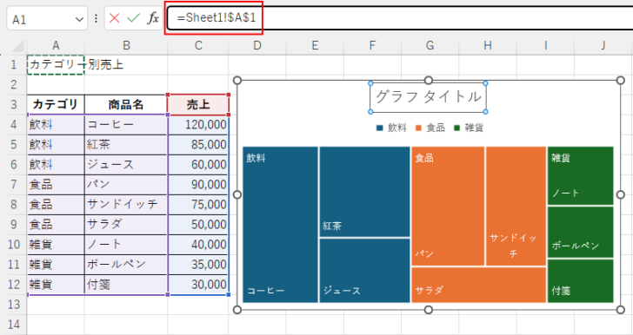Screen dimensions: 633x335
Task: Select column D header
Action: coord(257,45)
